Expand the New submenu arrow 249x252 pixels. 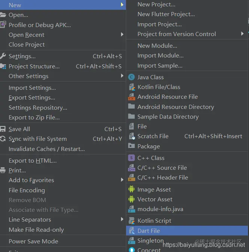pos(122,5)
